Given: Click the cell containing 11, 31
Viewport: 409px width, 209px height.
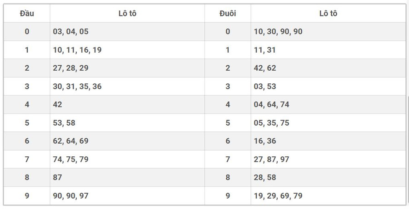Looking at the screenshot, I should [x=265, y=50].
